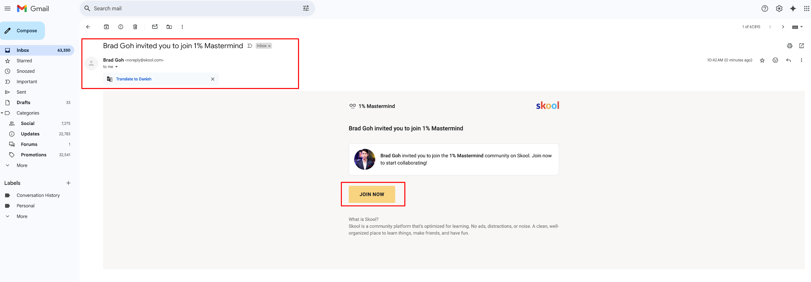The image size is (811, 282).
Task: Compose a new email
Action: pyautogui.click(x=22, y=31)
